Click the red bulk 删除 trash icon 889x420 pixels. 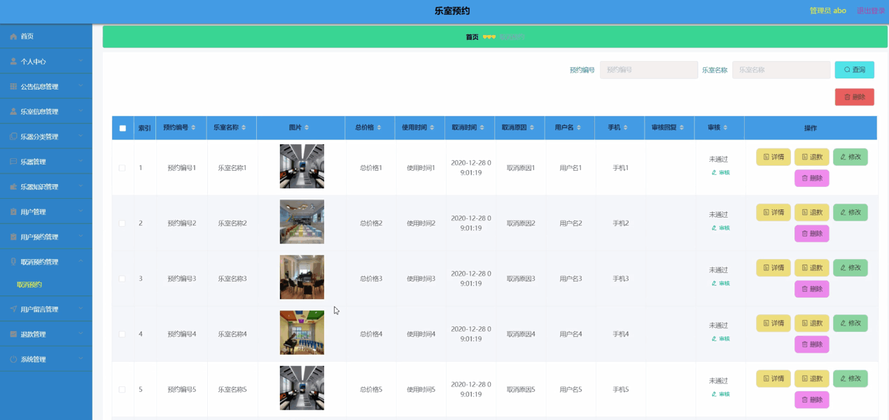pos(855,97)
